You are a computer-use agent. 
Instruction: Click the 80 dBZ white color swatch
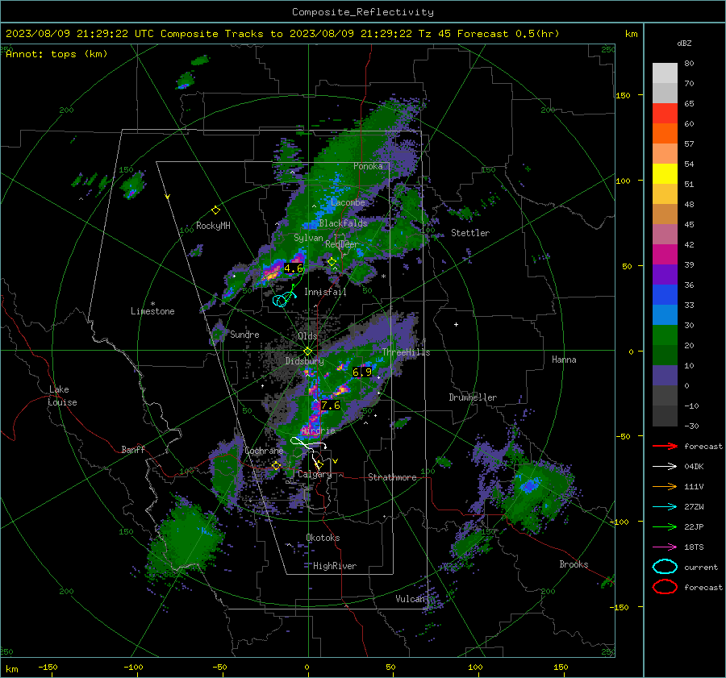point(665,73)
